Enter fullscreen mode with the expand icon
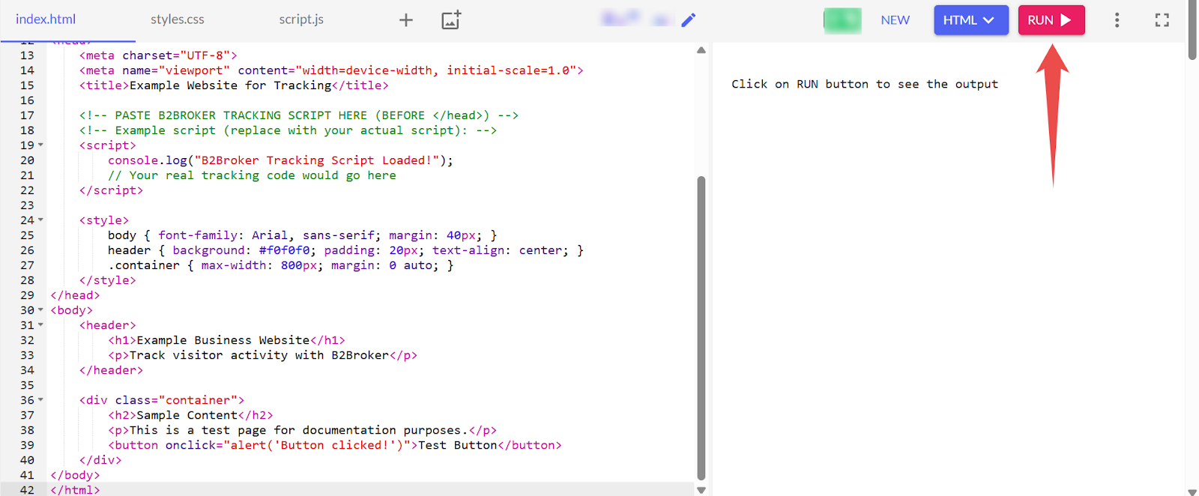Image resolution: width=1199 pixels, height=496 pixels. pos(1162,20)
